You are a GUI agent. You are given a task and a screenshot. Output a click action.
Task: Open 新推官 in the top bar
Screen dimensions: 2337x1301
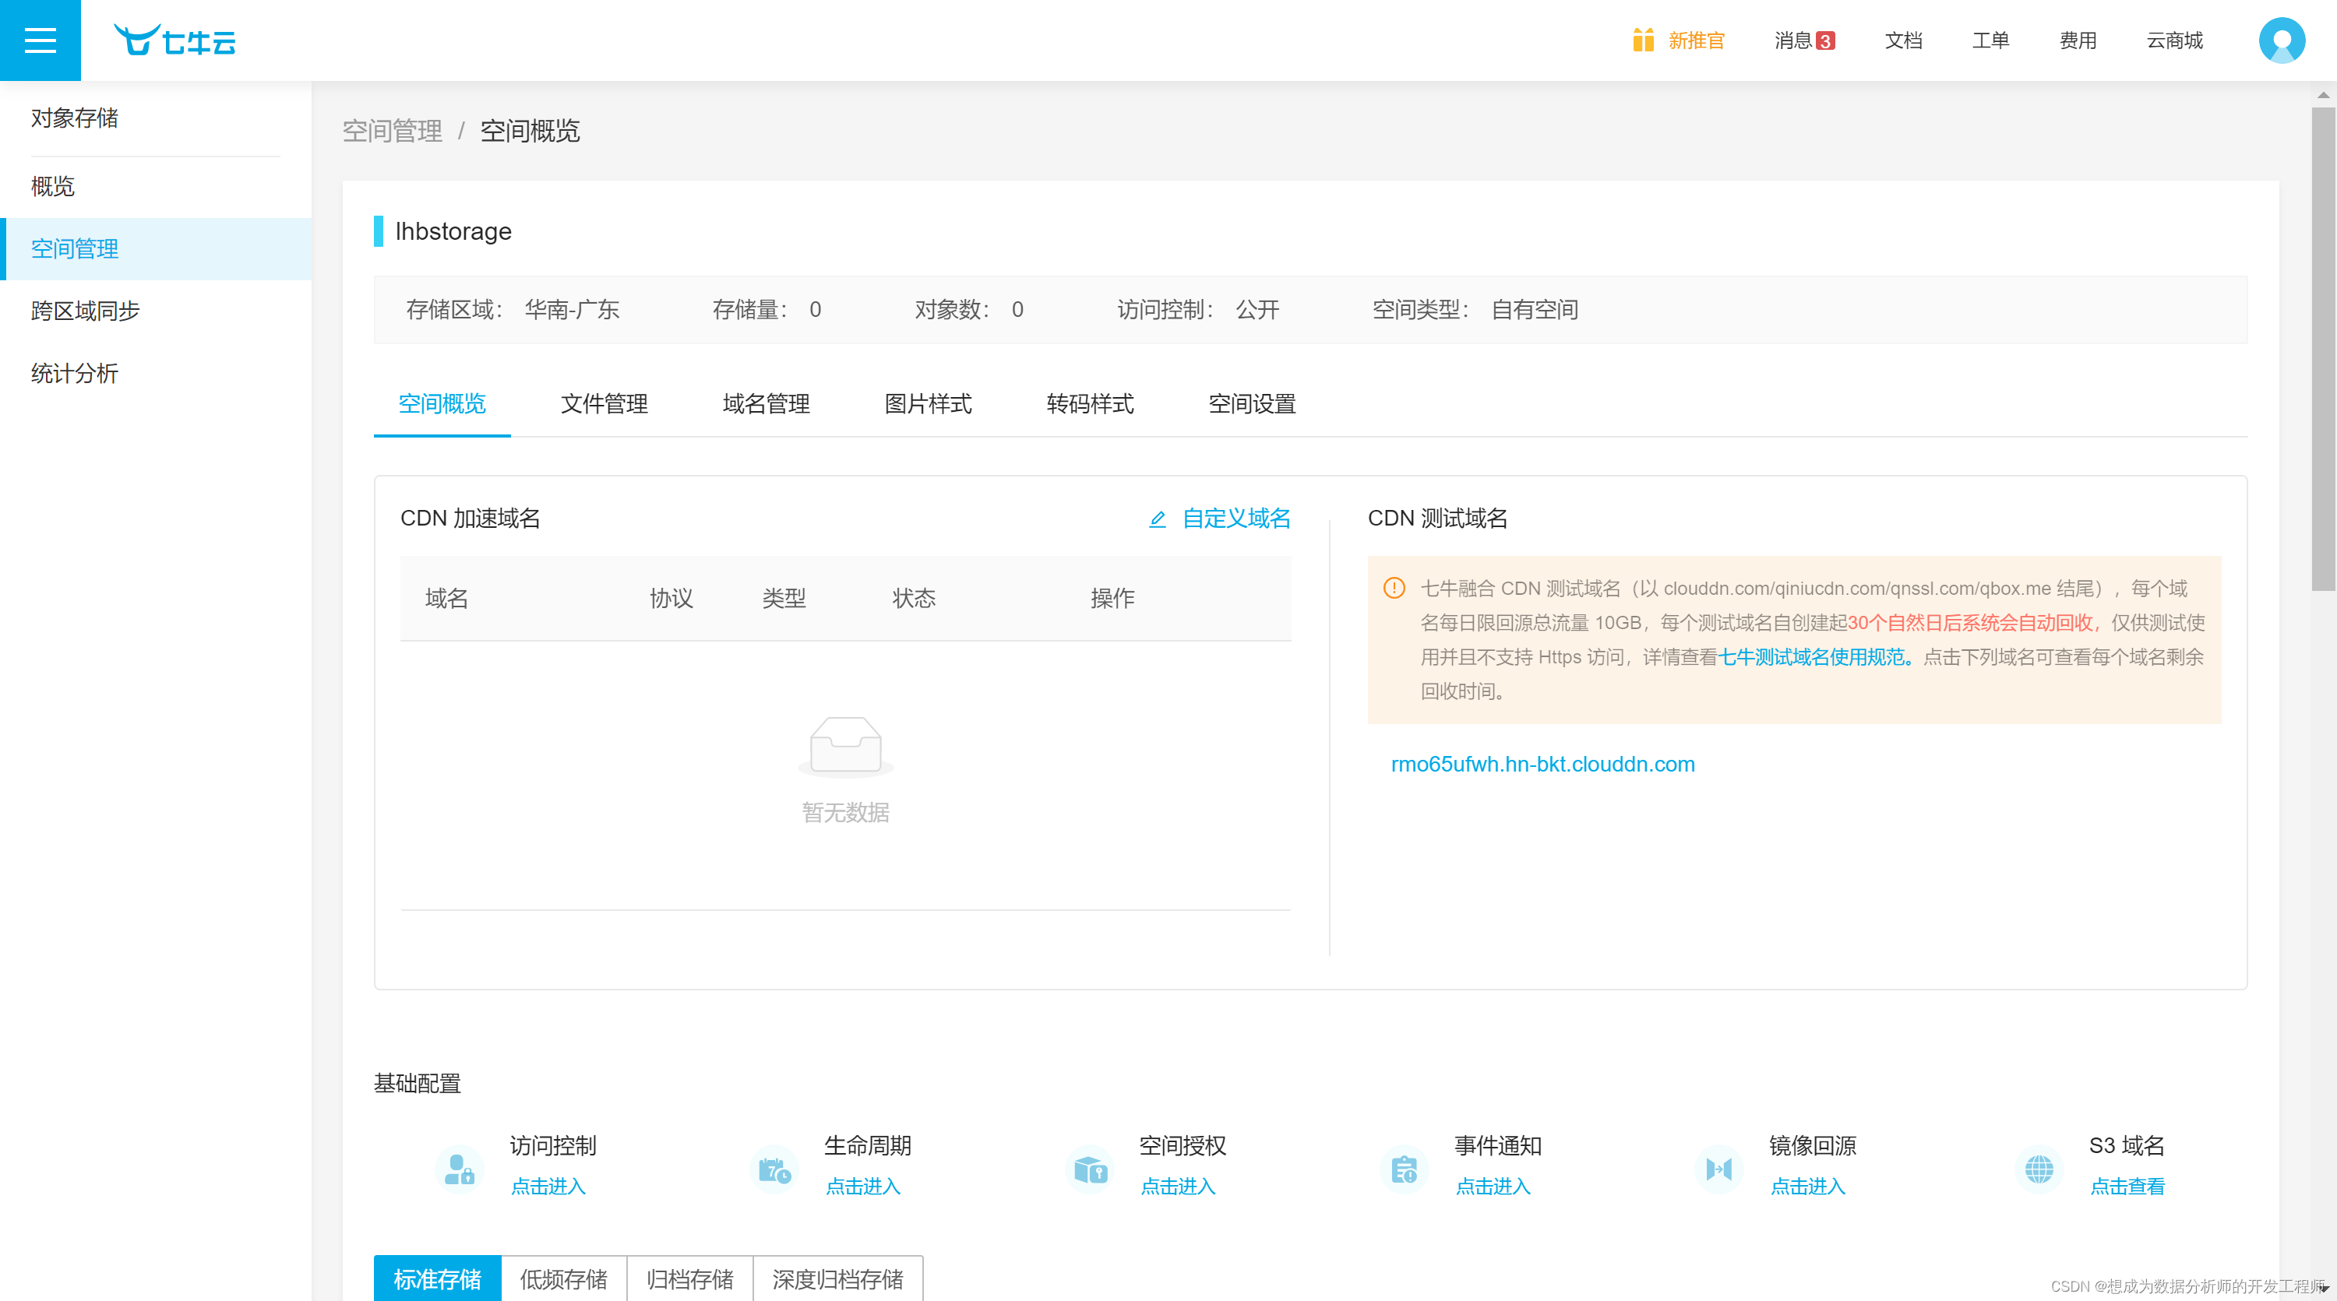(x=1696, y=40)
